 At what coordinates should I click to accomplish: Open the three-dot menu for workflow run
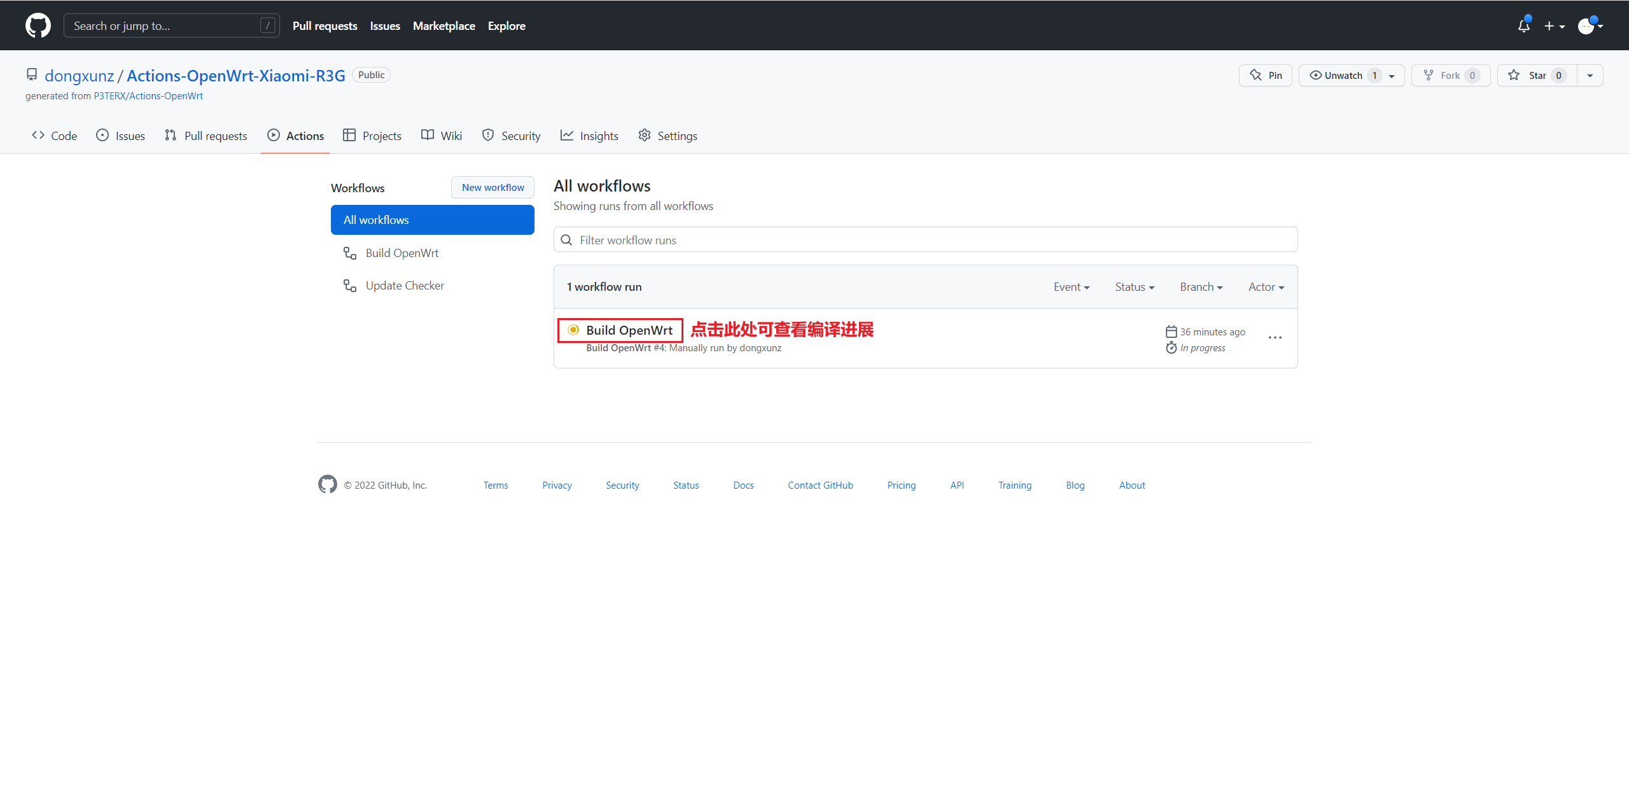1275,337
